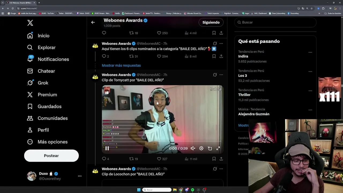Open Premium in the sidebar

42,95
